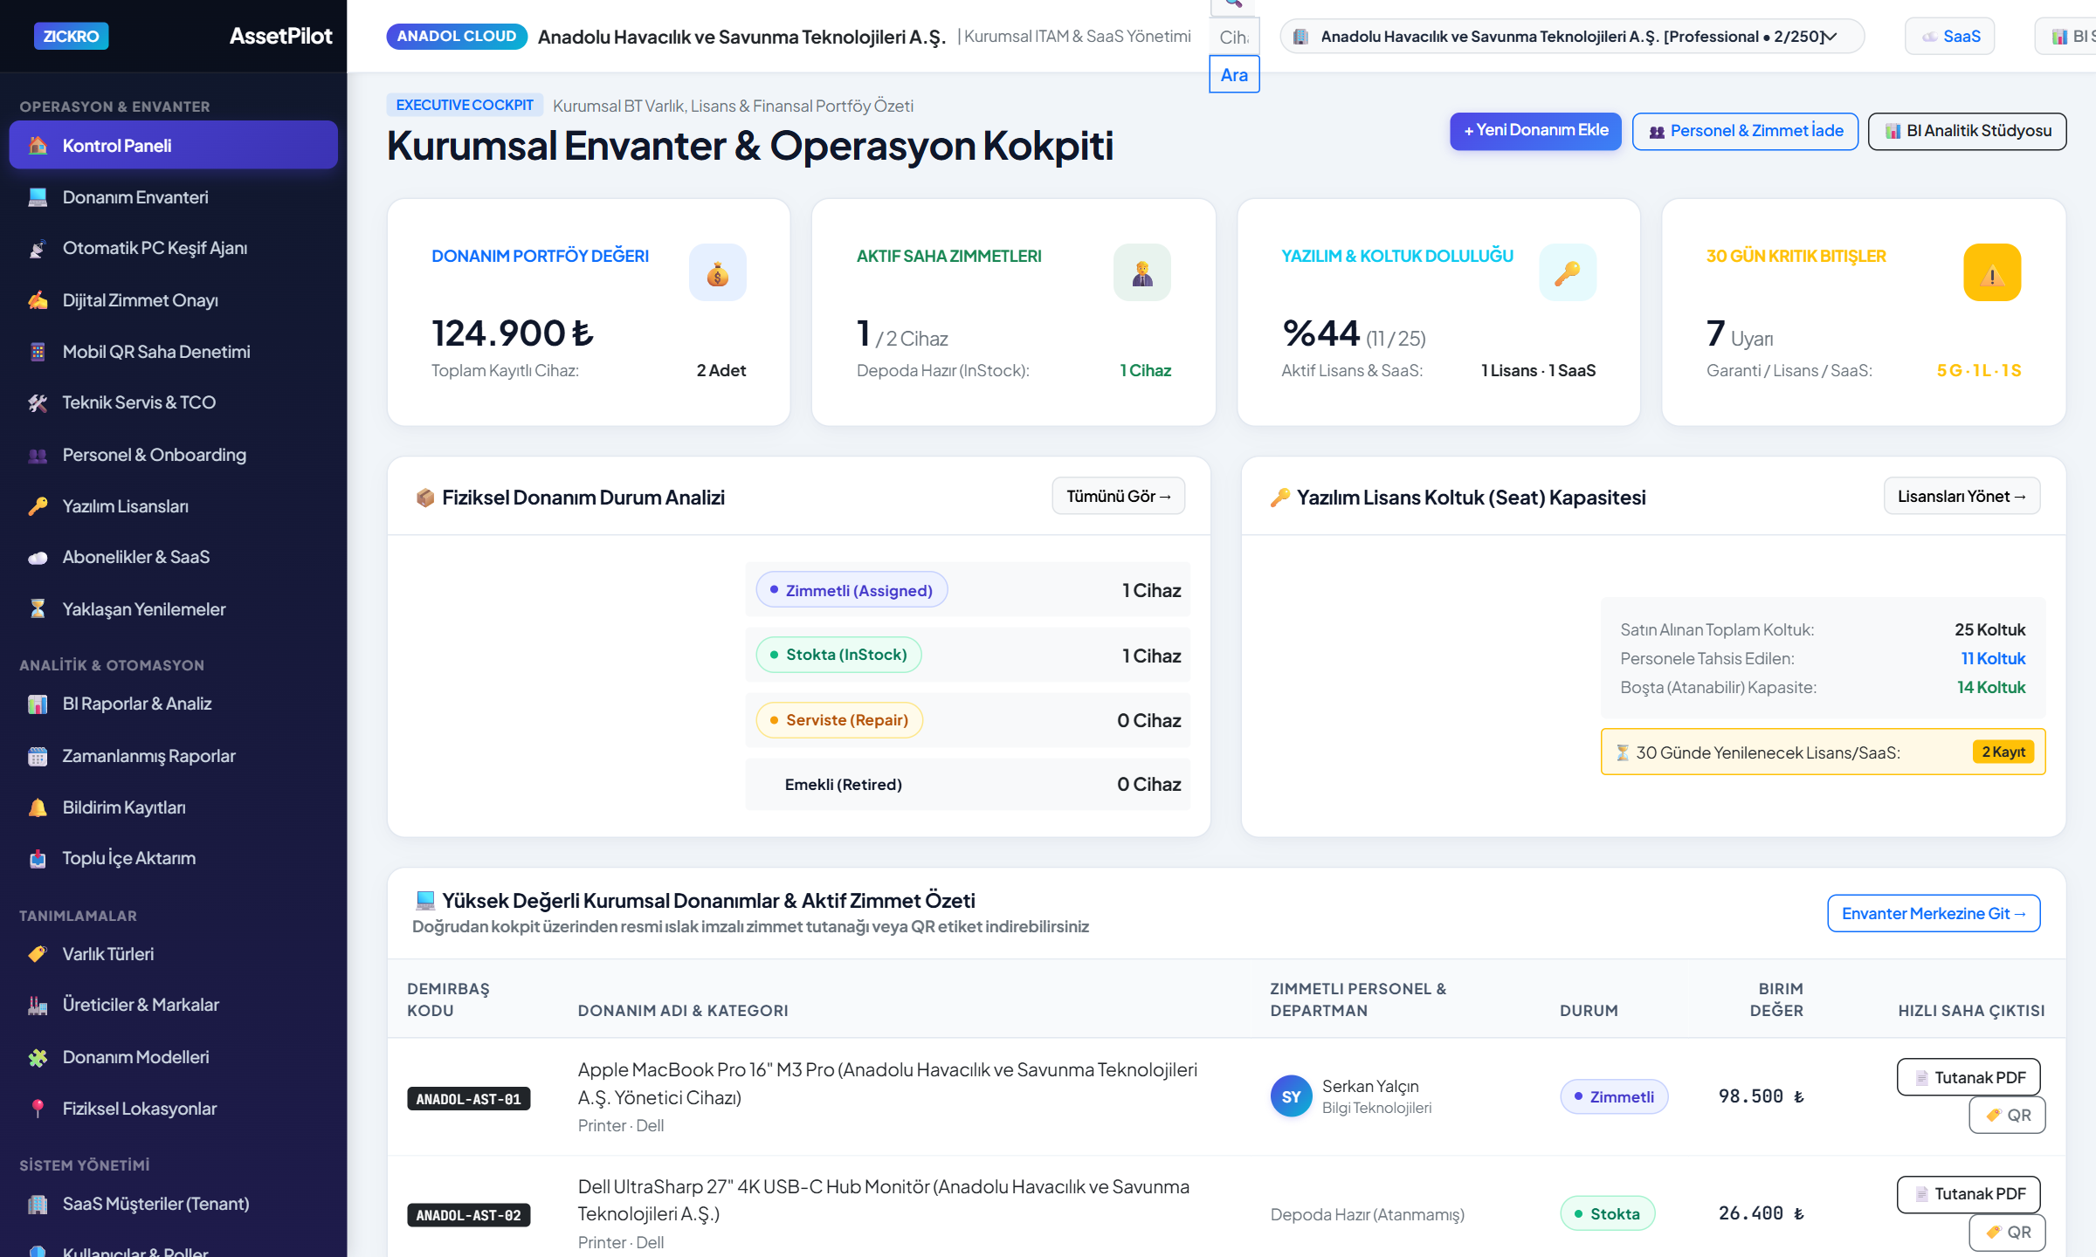Click Yeni Donanım Ekle button

click(1535, 131)
